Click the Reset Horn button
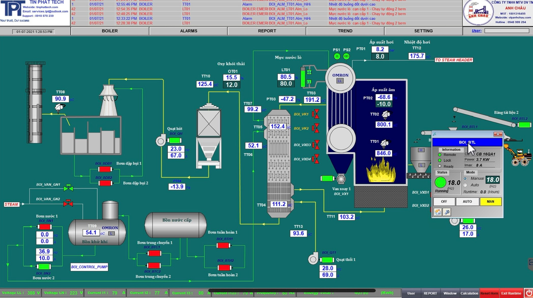 pyautogui.click(x=489, y=293)
